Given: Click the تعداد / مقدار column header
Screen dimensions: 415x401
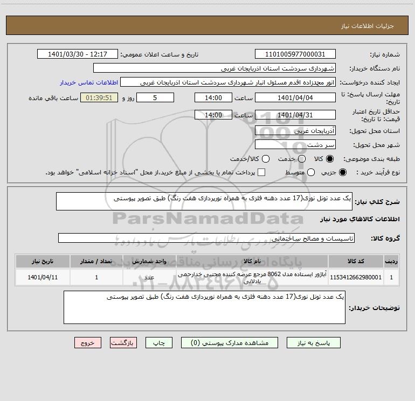Looking at the screenshot, I should [96, 261].
